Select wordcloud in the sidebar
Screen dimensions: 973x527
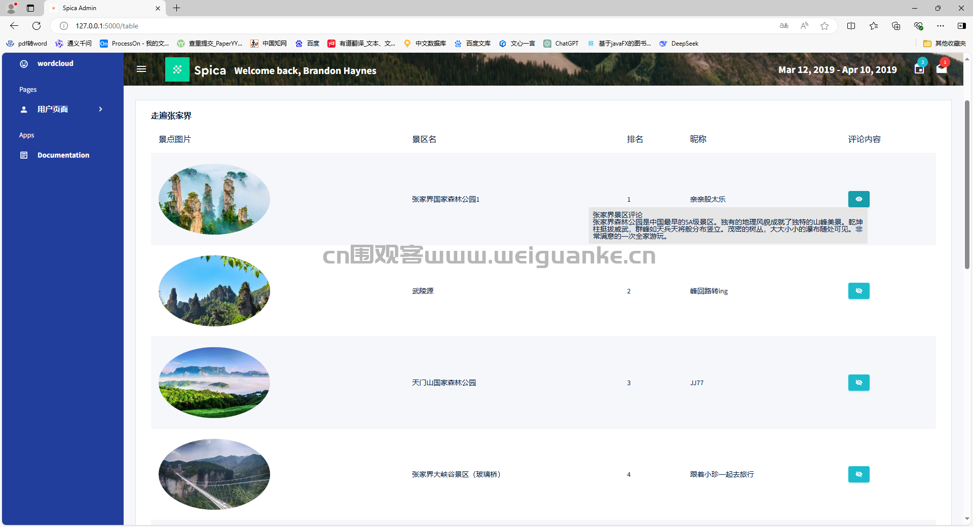coord(55,63)
